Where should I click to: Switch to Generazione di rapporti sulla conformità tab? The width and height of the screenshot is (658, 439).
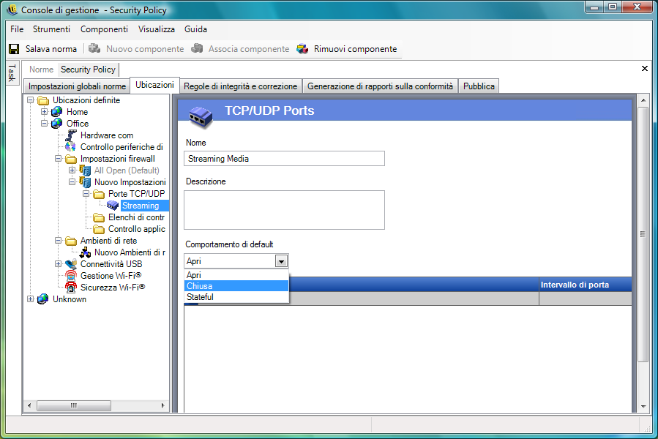point(380,86)
